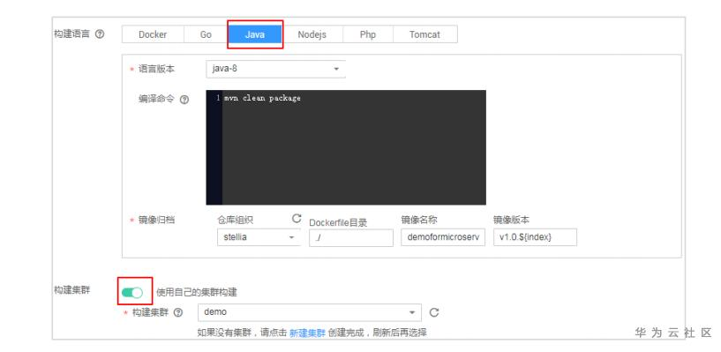The image size is (721, 352).
Task: Click the 'mvn clean package' command text
Action: (262, 98)
